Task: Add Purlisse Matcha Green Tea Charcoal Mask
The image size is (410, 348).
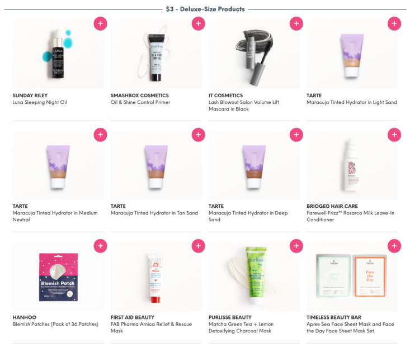Action: coord(296,246)
